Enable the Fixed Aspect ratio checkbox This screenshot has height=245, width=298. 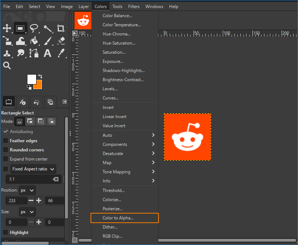[5, 169]
